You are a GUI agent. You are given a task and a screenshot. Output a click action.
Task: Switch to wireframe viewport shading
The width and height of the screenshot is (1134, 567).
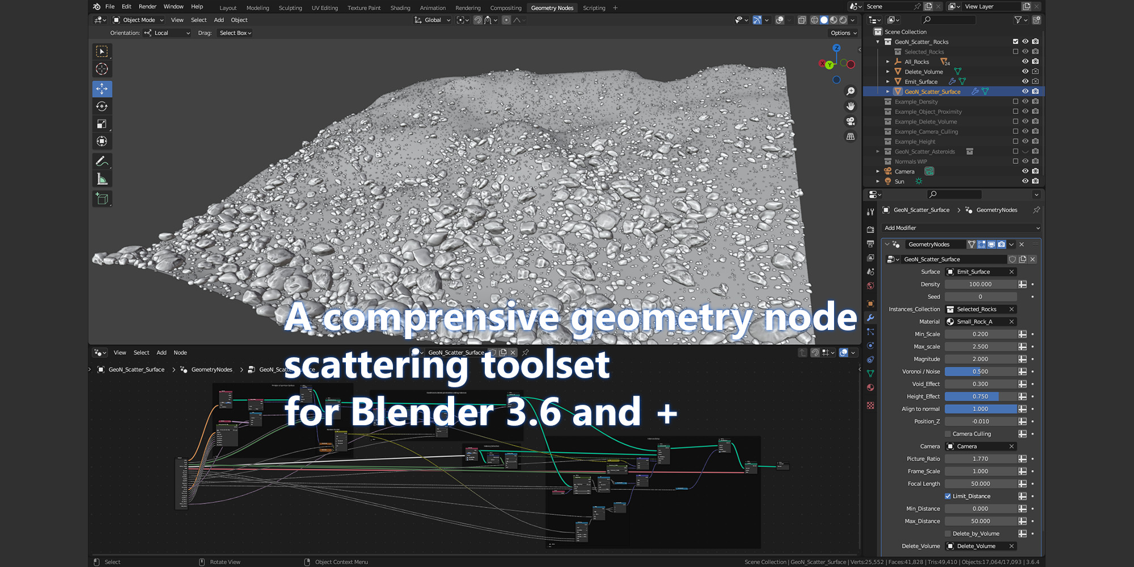(814, 20)
